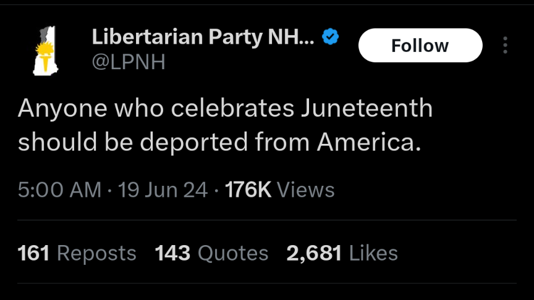Click the 5:00 AM post timestamp
534x300 pixels.
pyautogui.click(x=59, y=190)
